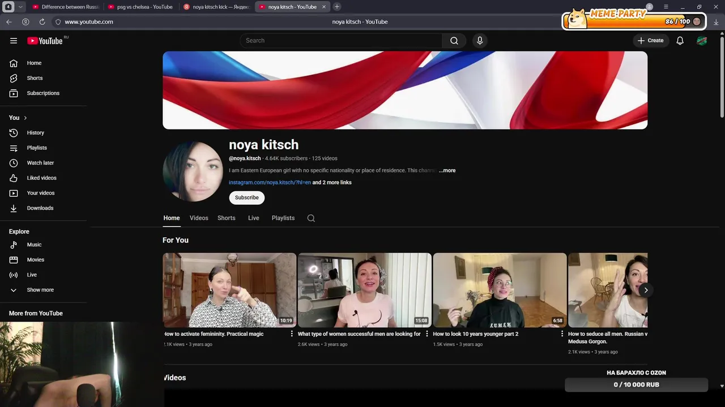Focus the YouTube search field

341,41
